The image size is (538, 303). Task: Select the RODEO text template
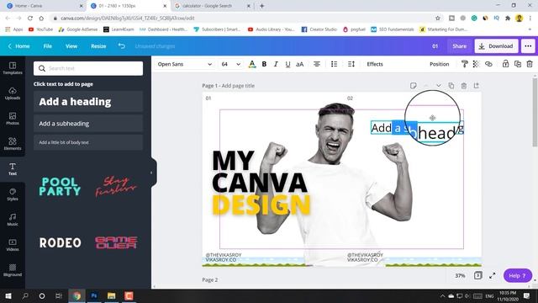coord(60,243)
